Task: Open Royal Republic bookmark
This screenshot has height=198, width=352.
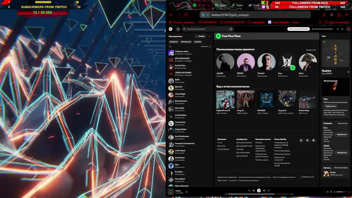Action: 284,22
